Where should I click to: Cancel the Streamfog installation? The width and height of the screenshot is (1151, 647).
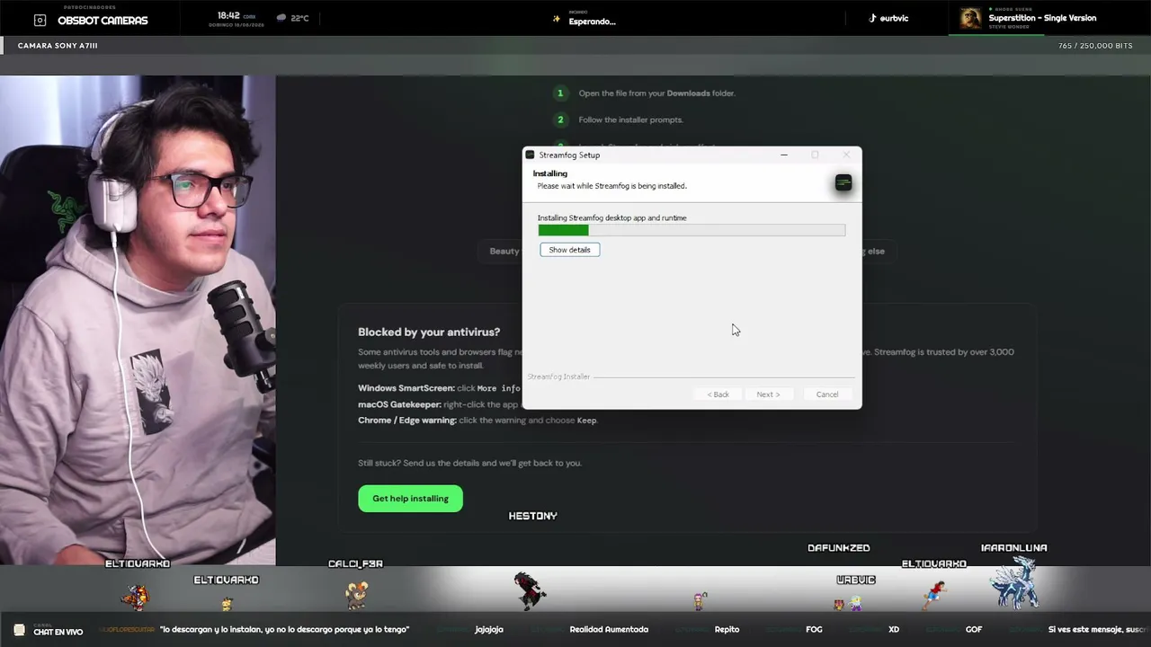[x=827, y=394]
